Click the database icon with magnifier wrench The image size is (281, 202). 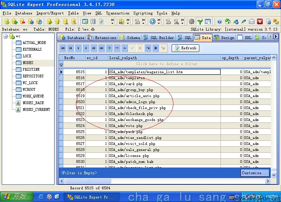(74, 21)
